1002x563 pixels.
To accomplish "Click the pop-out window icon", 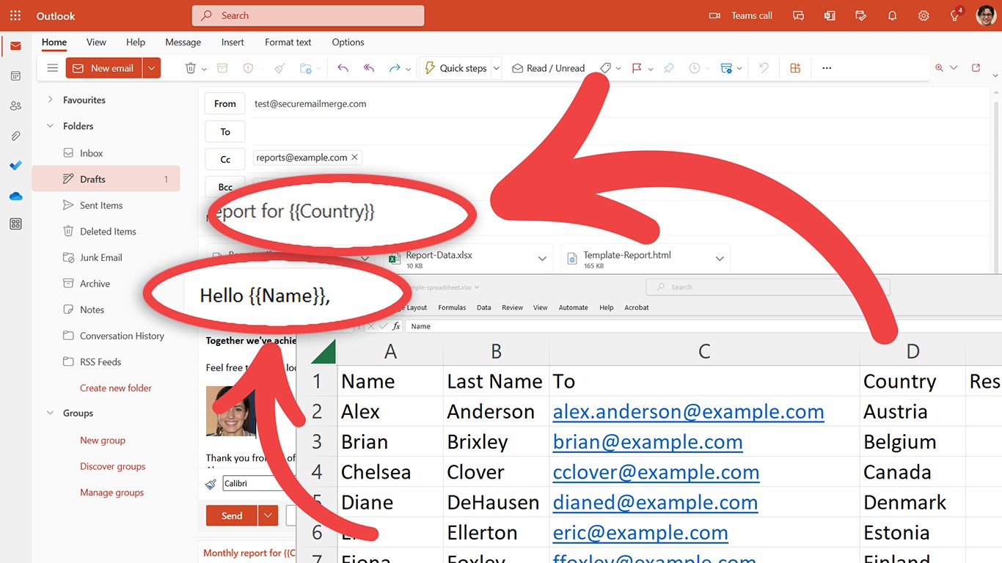I will point(976,68).
